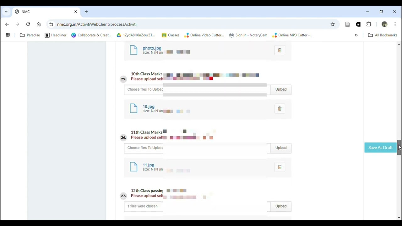Click the '1 files were chosen' field
The width and height of the screenshot is (402, 226).
click(x=197, y=206)
